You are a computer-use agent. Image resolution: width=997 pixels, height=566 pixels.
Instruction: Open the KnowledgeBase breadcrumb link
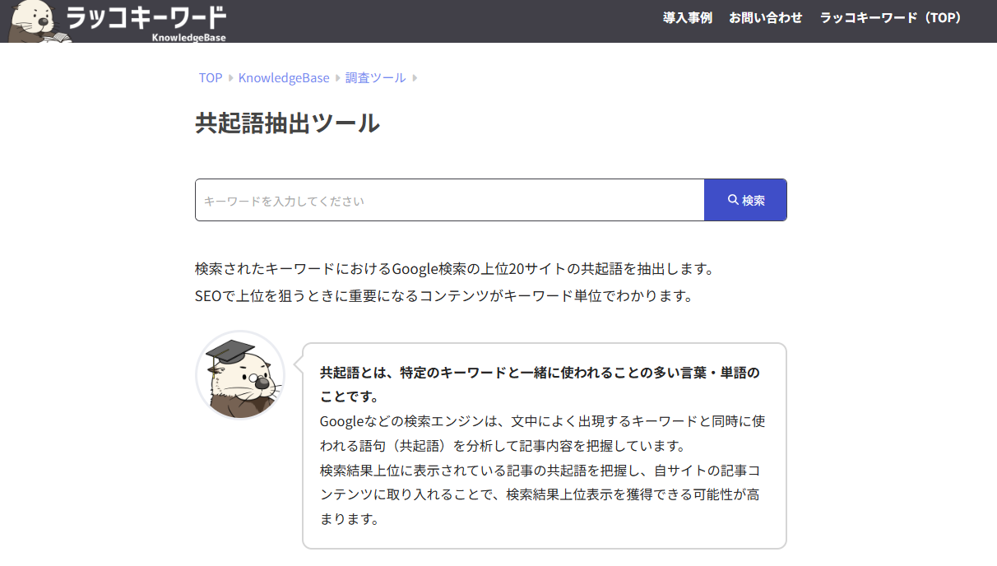tap(283, 77)
